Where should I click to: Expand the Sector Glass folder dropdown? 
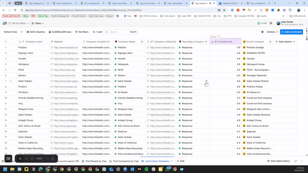coord(27,23)
